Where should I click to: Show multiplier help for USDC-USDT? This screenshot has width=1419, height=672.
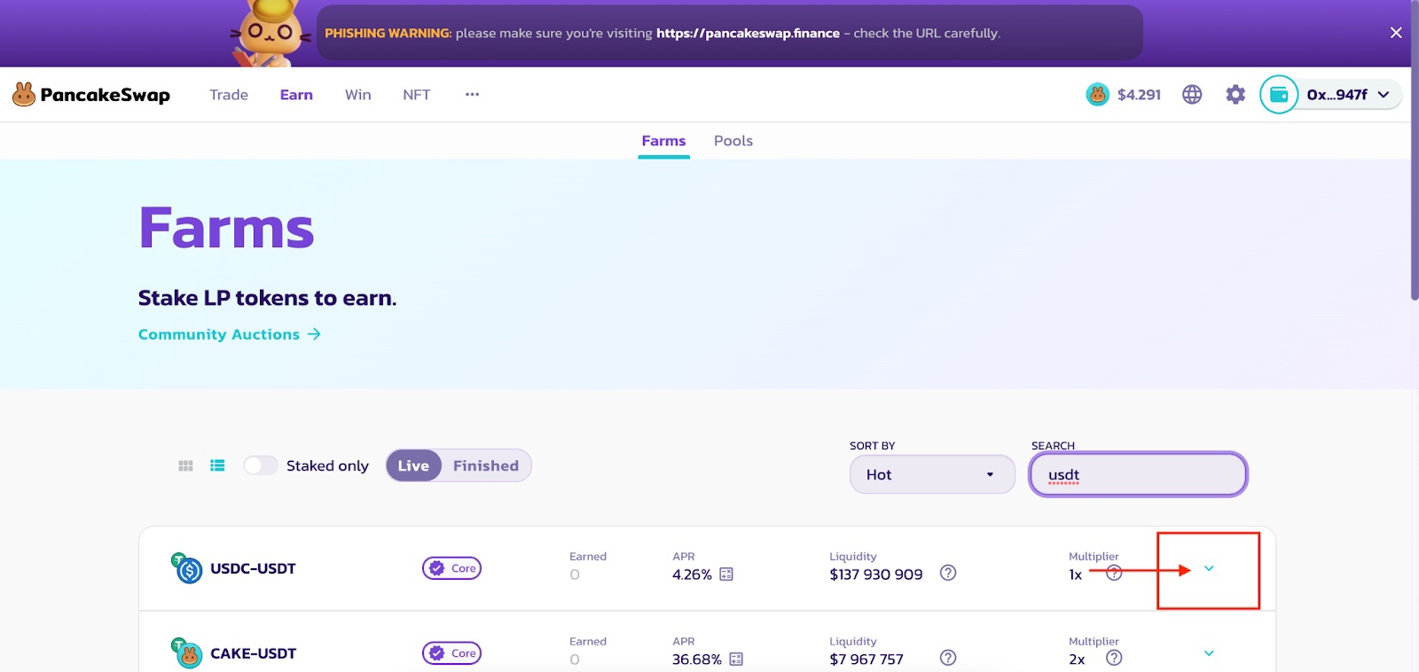click(1114, 573)
